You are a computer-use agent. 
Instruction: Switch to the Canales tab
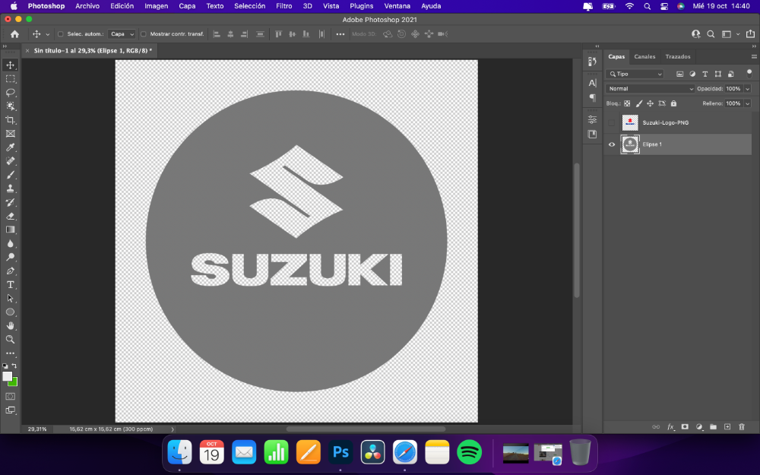pyautogui.click(x=644, y=57)
